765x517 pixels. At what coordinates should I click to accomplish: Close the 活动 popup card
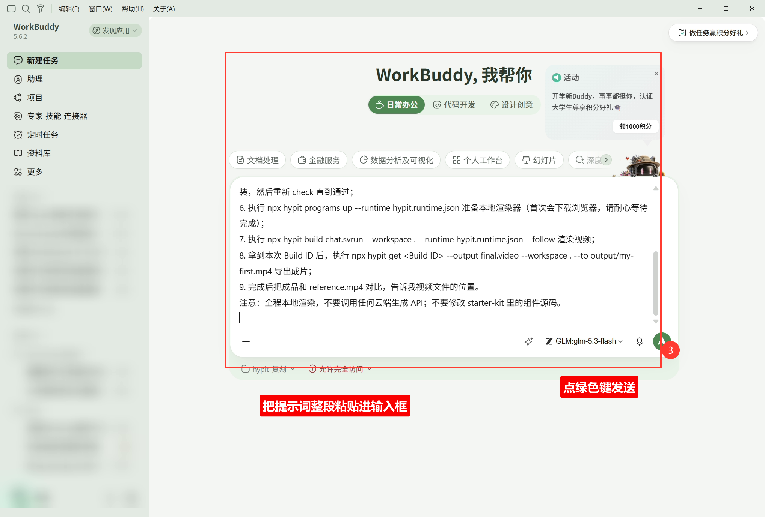(656, 74)
